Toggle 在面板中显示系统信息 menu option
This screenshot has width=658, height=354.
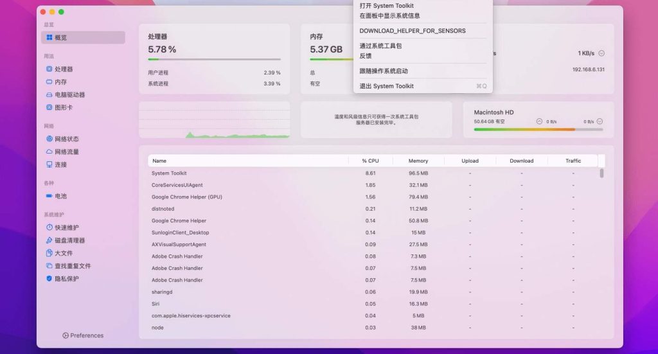coord(389,16)
